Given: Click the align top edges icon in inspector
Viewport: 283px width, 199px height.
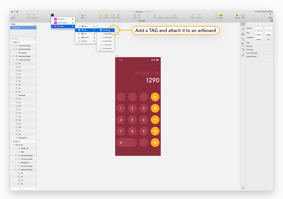Looking at the screenshot, I should [265, 24].
